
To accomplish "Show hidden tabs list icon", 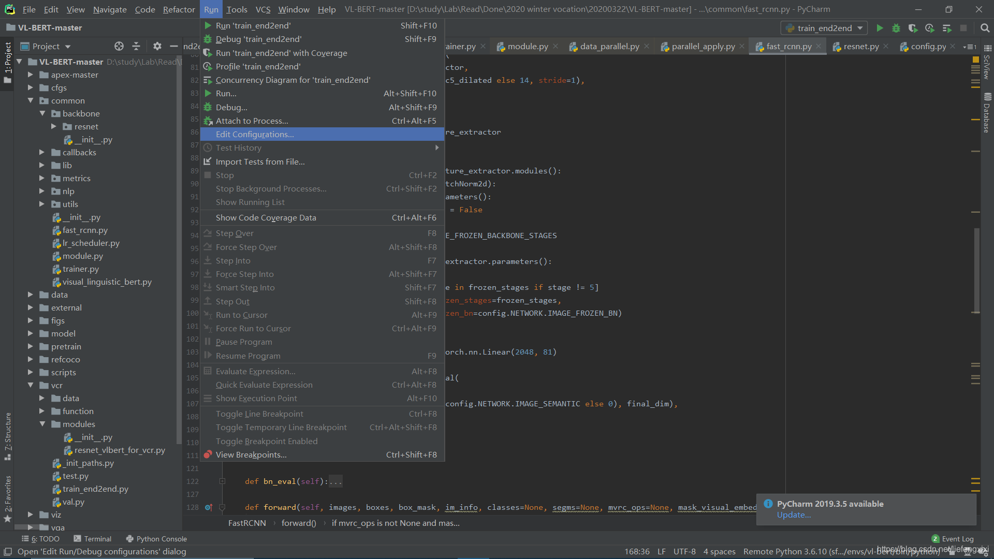I will [970, 47].
